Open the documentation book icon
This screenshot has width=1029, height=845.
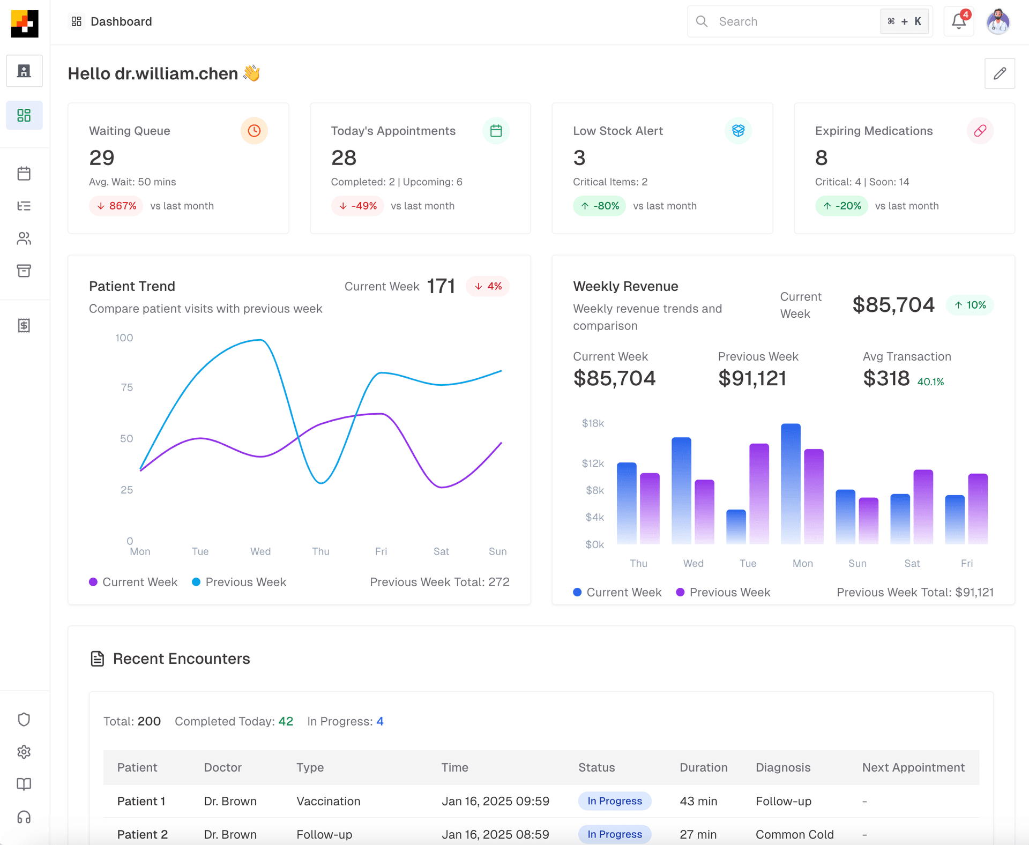click(x=24, y=784)
